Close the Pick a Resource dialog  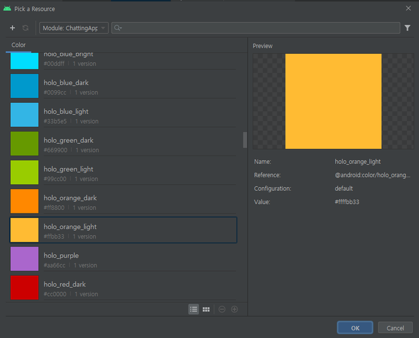[x=408, y=8]
